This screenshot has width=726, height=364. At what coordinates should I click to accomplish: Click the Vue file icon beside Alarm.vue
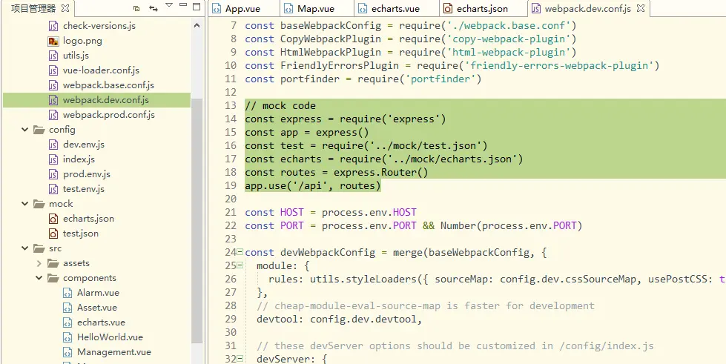point(67,293)
